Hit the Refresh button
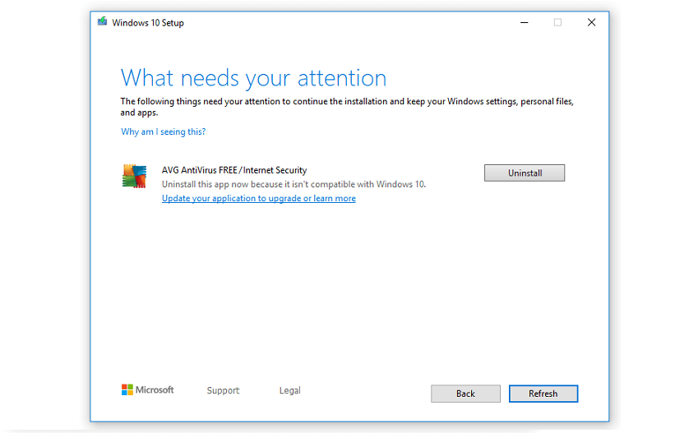The height and width of the screenshot is (433, 698). (543, 394)
